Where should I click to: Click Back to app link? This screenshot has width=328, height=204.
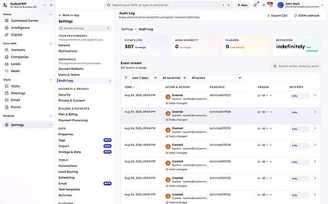69,15
